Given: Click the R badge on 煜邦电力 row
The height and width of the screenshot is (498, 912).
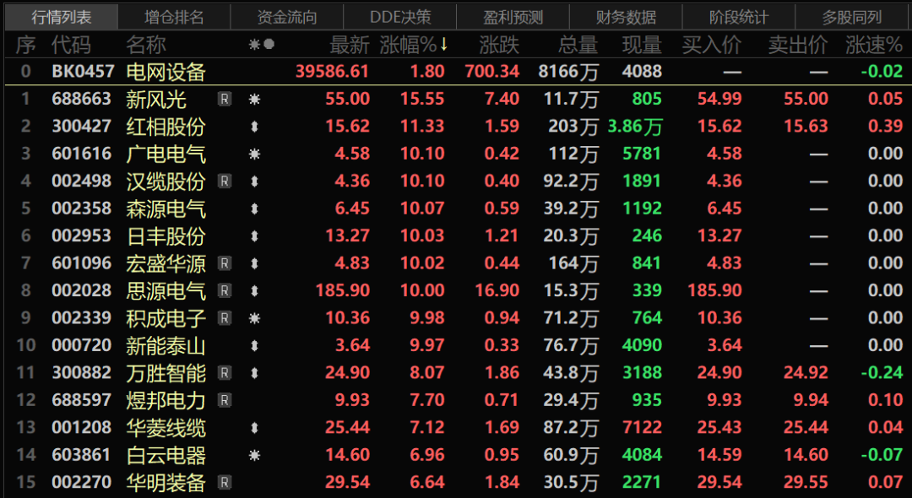Looking at the screenshot, I should (225, 400).
